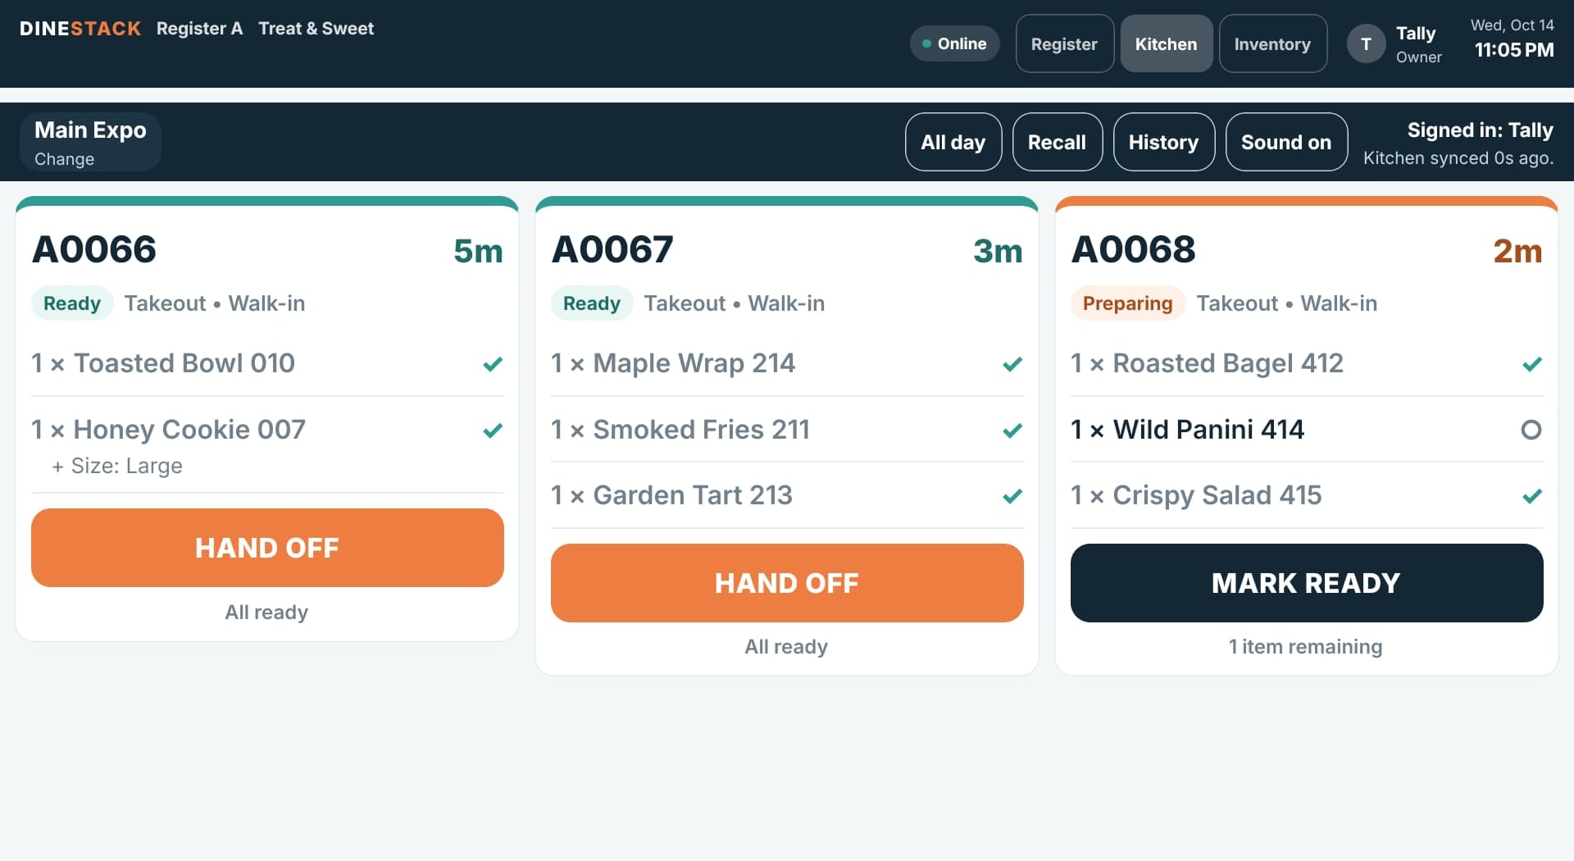The width and height of the screenshot is (1574, 861).
Task: Click the 5m timer on A0066
Action: click(478, 251)
